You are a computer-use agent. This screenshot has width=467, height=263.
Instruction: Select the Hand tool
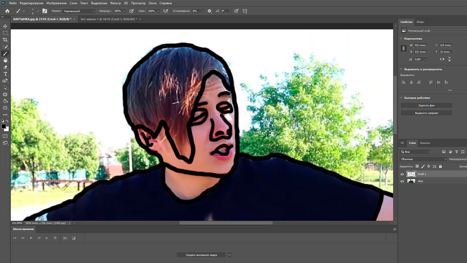coord(5,60)
